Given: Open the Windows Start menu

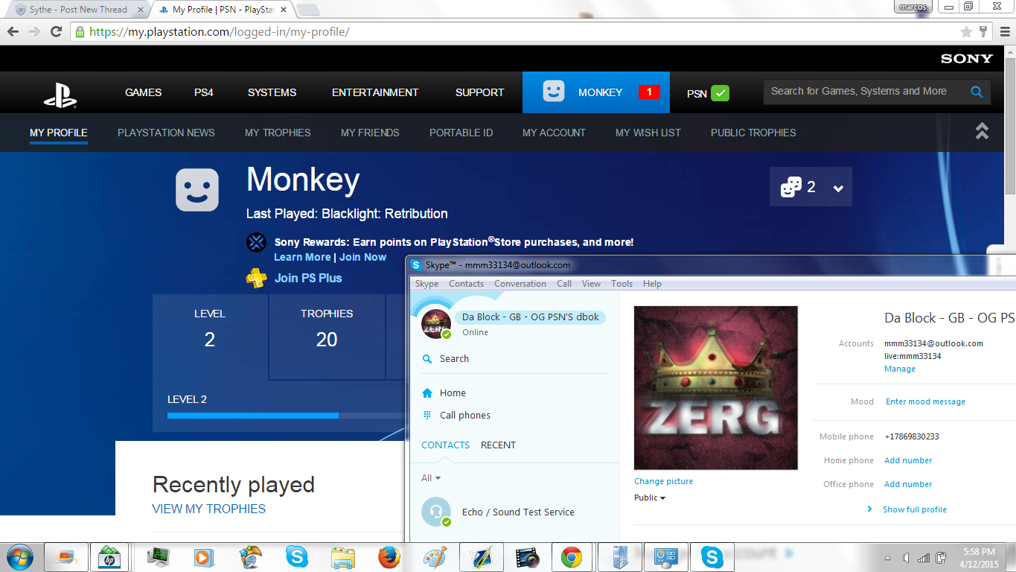Looking at the screenshot, I should (x=19, y=557).
